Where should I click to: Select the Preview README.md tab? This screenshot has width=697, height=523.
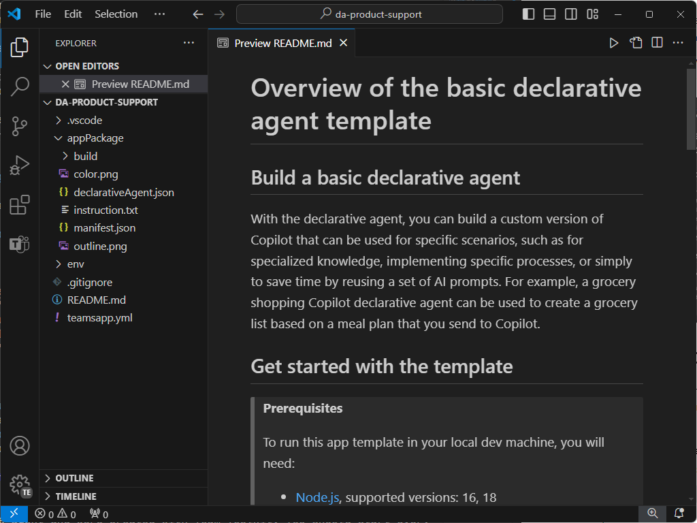coord(282,42)
